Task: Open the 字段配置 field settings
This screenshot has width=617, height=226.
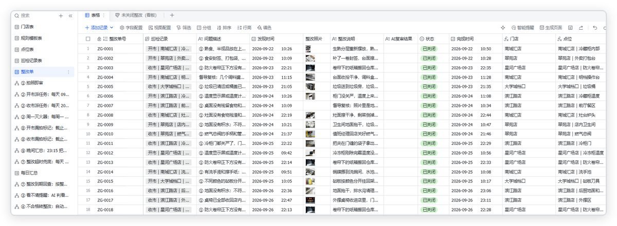Action: tap(131, 28)
